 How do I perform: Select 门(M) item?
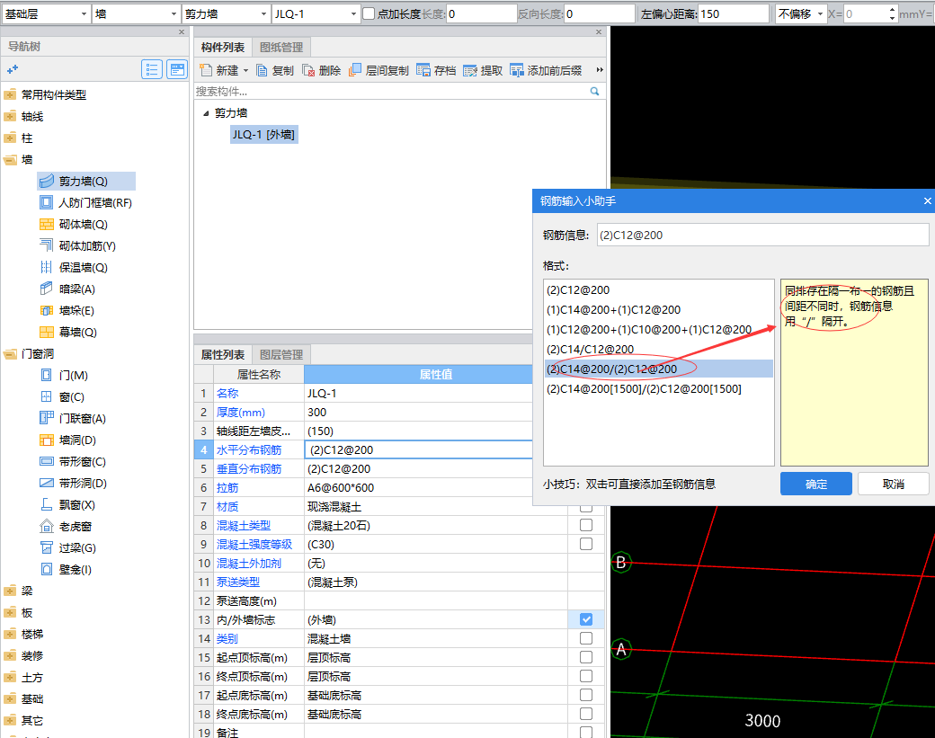pos(64,376)
